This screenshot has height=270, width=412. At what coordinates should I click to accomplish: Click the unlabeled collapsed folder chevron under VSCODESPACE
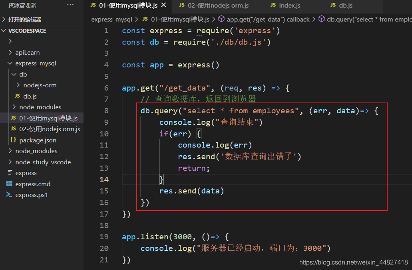pos(10,41)
